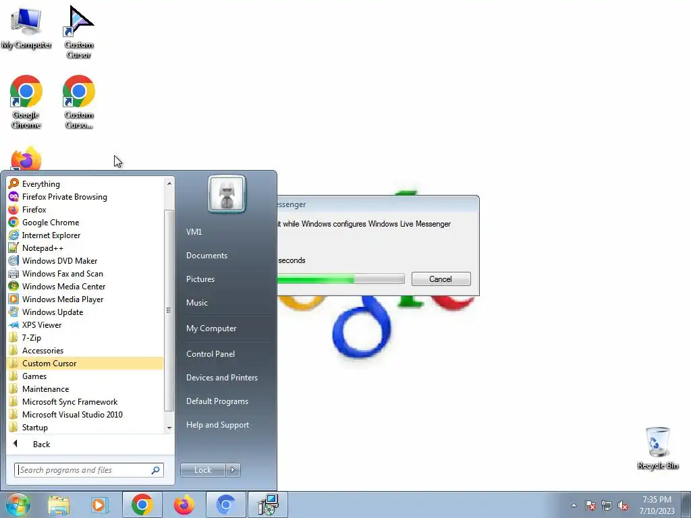Open Windows Update
Image resolution: width=691 pixels, height=518 pixels.
pos(86,312)
